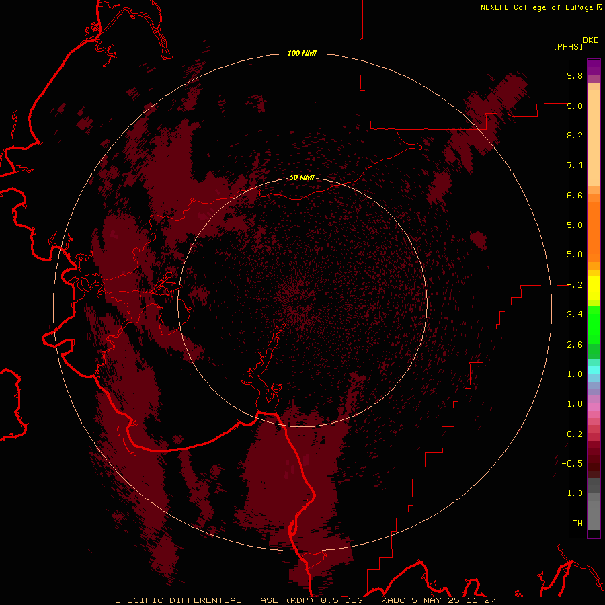Click the 1.8 legend value
This screenshot has width=605, height=605.
pos(575,374)
